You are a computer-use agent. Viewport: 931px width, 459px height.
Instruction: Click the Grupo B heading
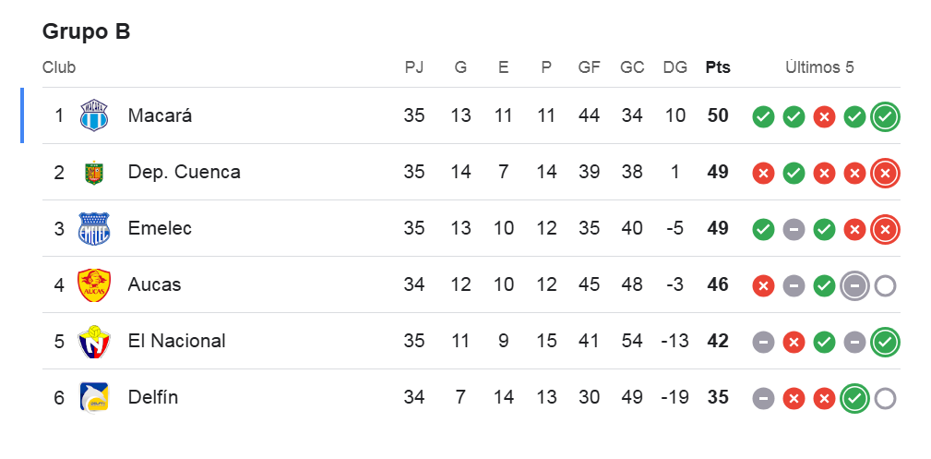(87, 32)
